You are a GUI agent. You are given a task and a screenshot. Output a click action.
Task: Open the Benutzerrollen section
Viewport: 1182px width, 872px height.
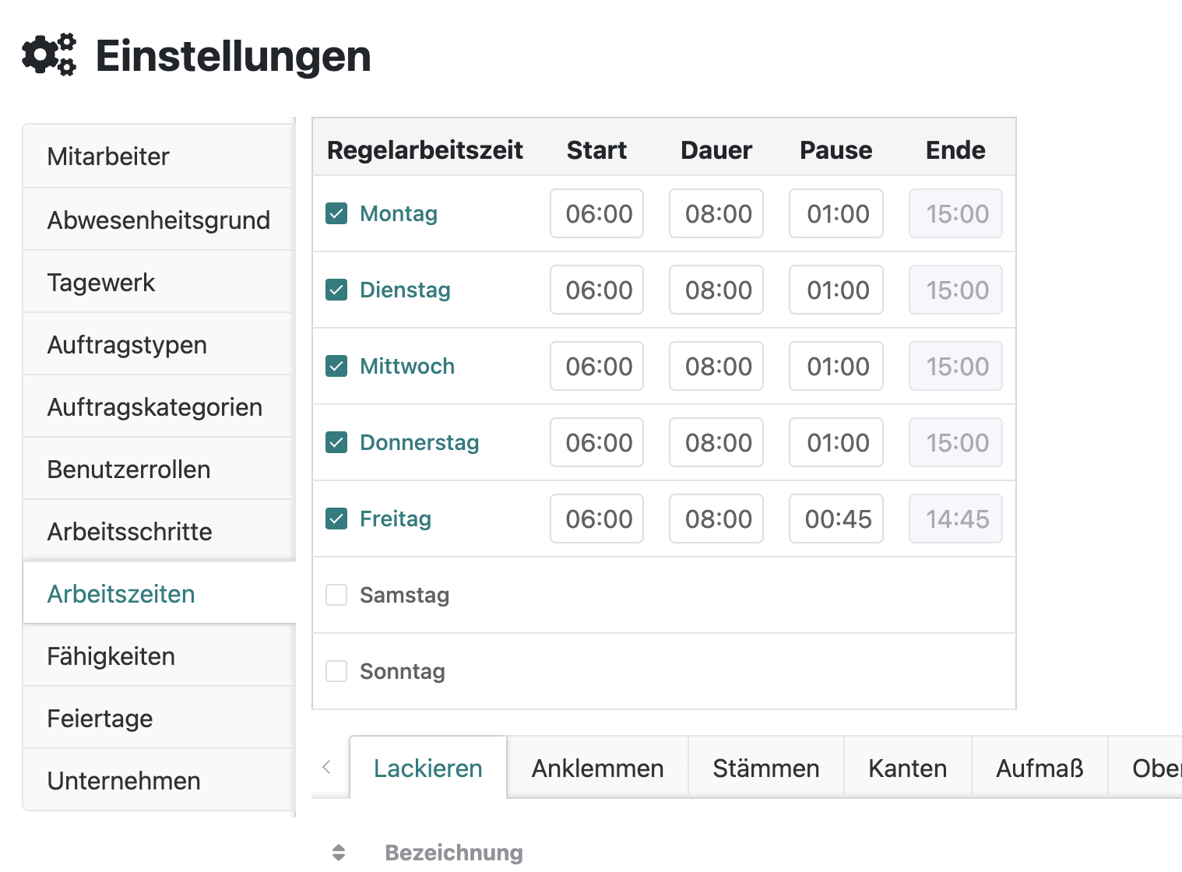point(129,469)
